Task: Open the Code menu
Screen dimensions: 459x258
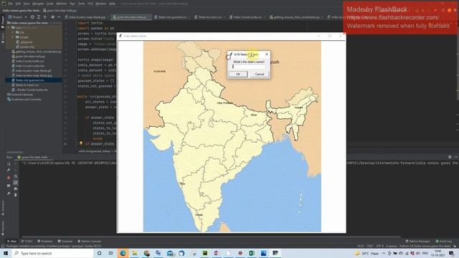Action: [x=50, y=4]
